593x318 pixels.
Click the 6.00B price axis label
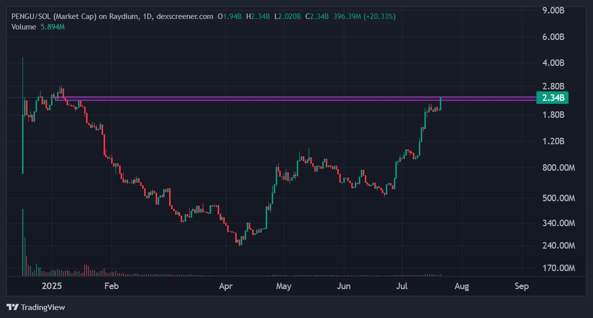click(553, 36)
